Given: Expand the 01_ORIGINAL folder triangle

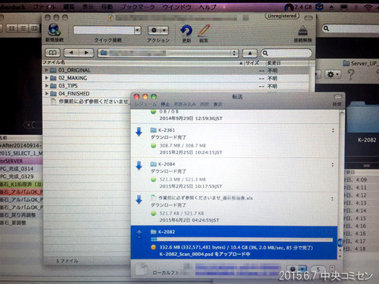Looking at the screenshot, I should pyautogui.click(x=47, y=70).
